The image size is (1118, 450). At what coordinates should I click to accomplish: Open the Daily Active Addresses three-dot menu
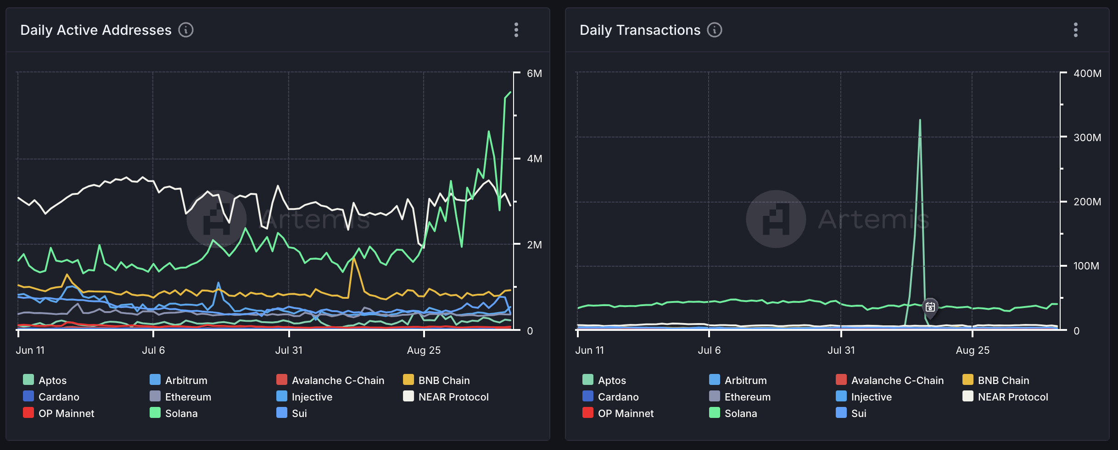(x=516, y=30)
